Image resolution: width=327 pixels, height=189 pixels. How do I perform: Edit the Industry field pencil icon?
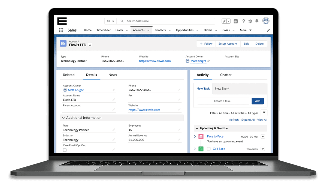pos(114,140)
